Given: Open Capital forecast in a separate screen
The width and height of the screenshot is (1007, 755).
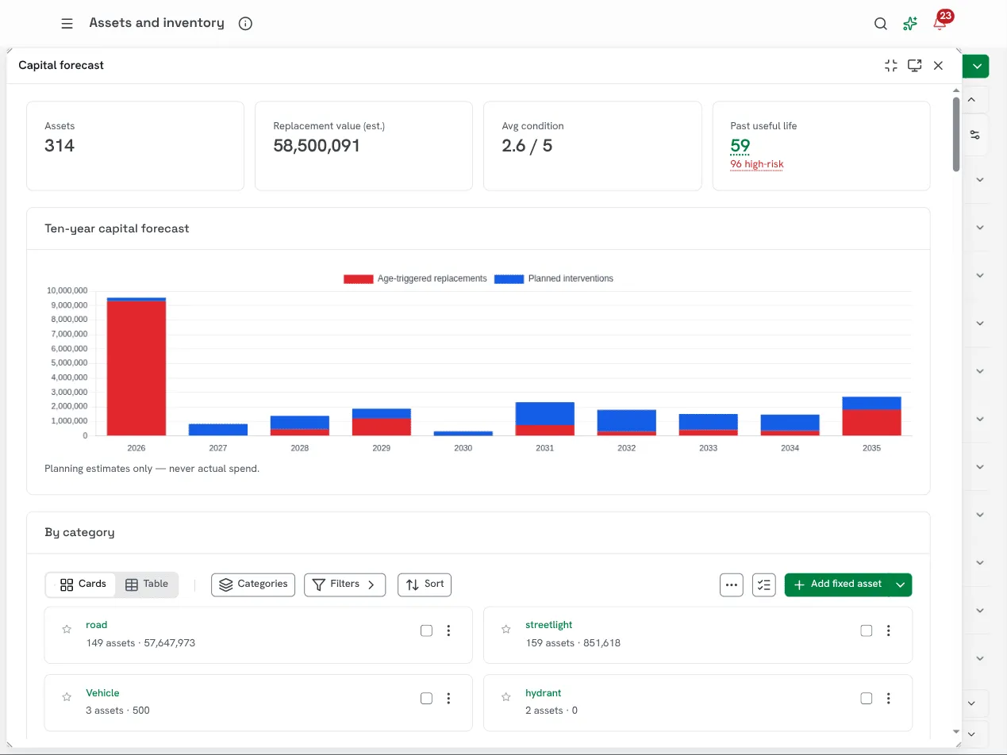Looking at the screenshot, I should coord(915,66).
